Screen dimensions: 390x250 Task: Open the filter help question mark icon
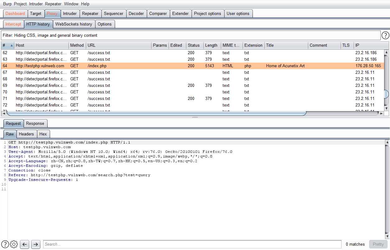click(x=385, y=35)
